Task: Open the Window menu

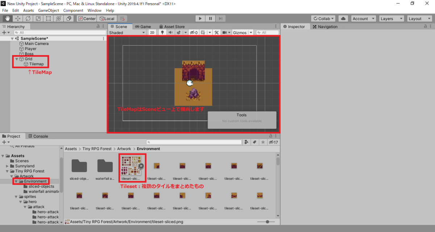Action: coord(94,11)
